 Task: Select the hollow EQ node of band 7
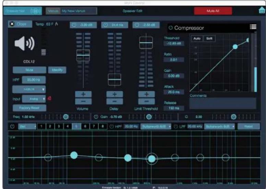click(200, 158)
